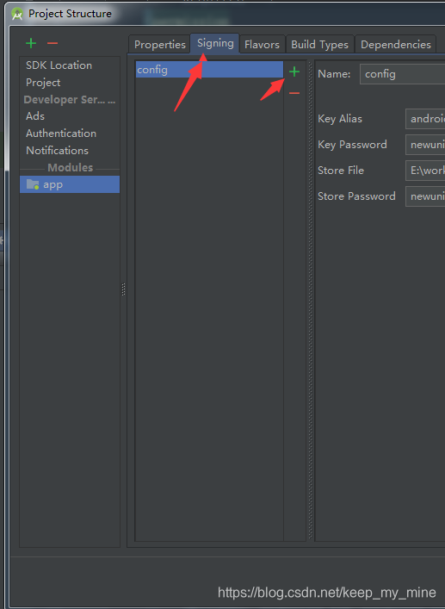
Task: Open the Properties tab
Action: pyautogui.click(x=160, y=44)
